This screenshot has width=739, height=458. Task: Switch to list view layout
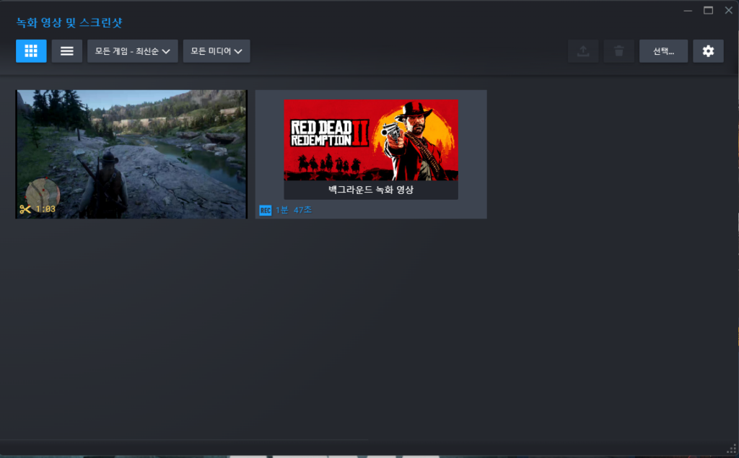click(67, 51)
